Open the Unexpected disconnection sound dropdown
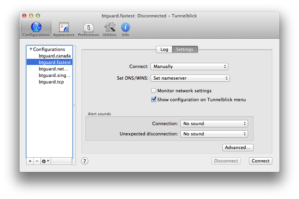 tap(214, 134)
